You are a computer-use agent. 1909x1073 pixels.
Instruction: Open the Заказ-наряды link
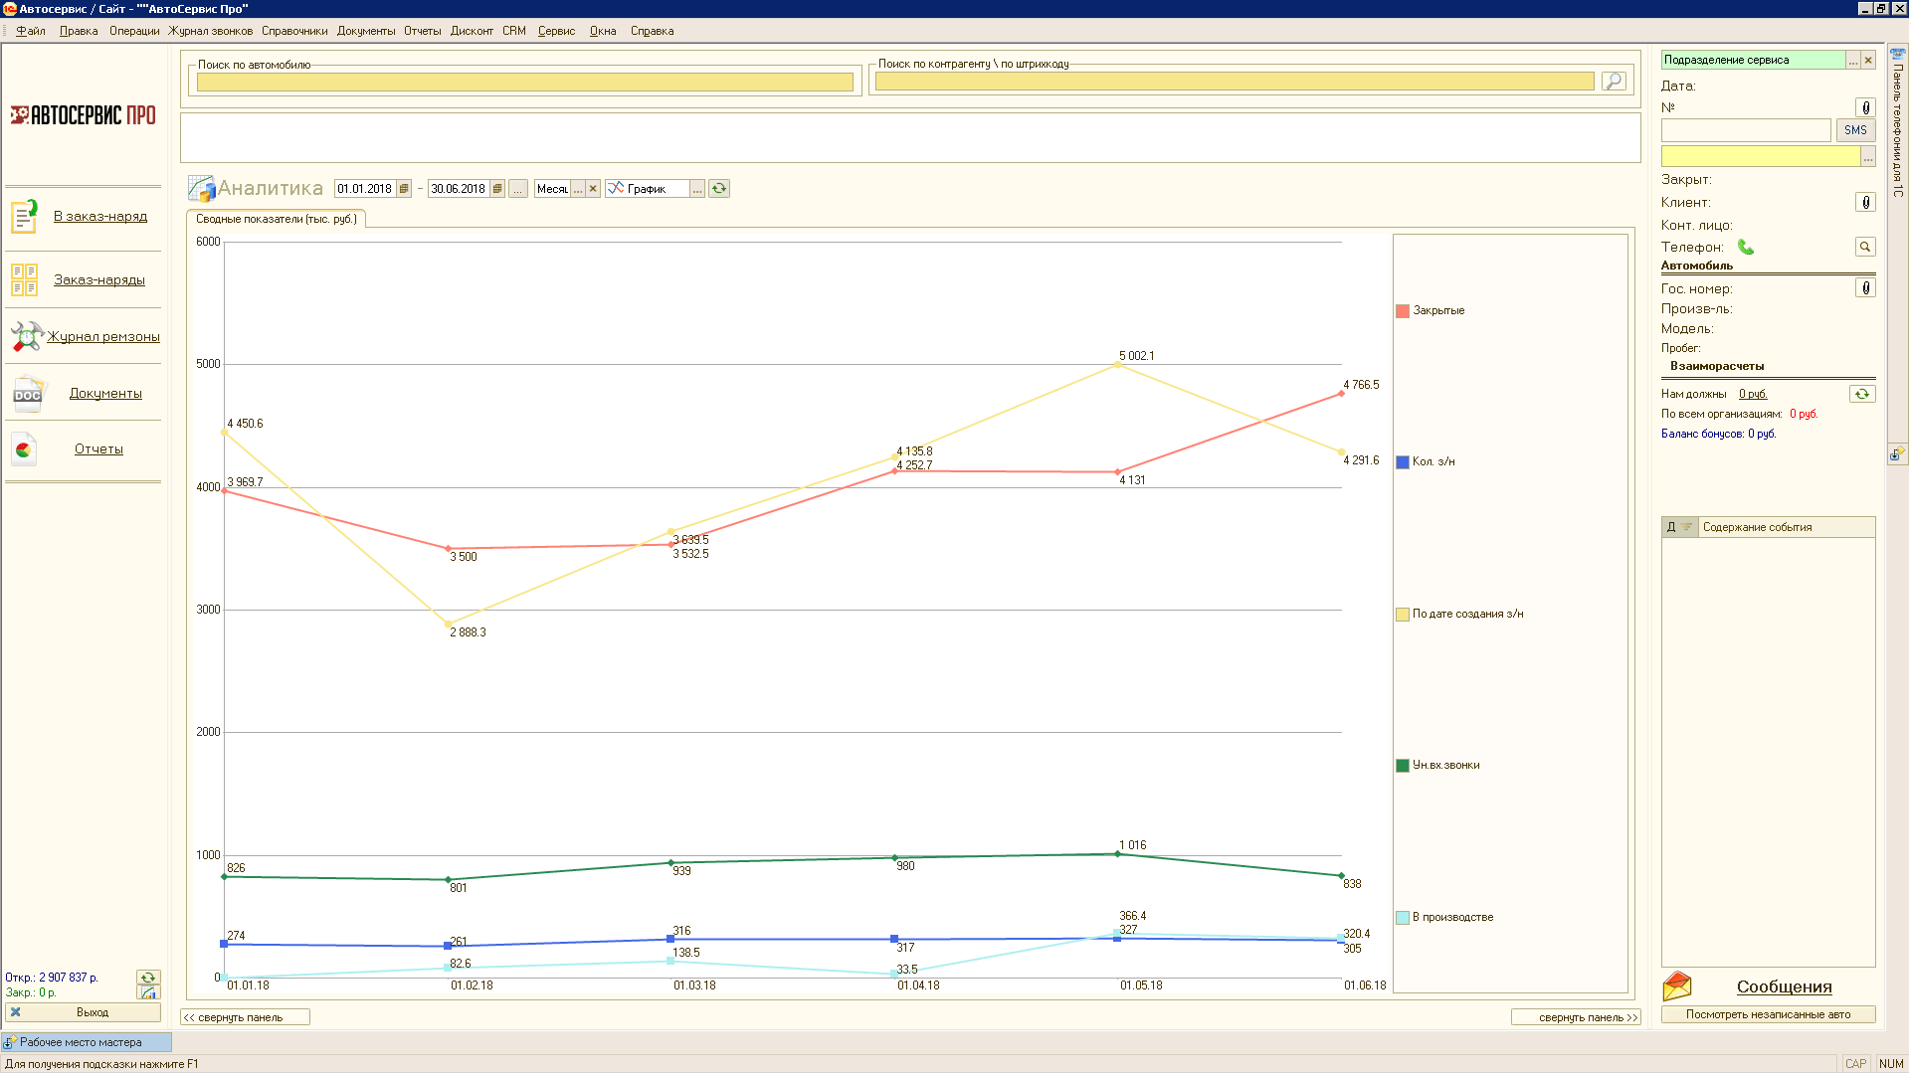[99, 280]
